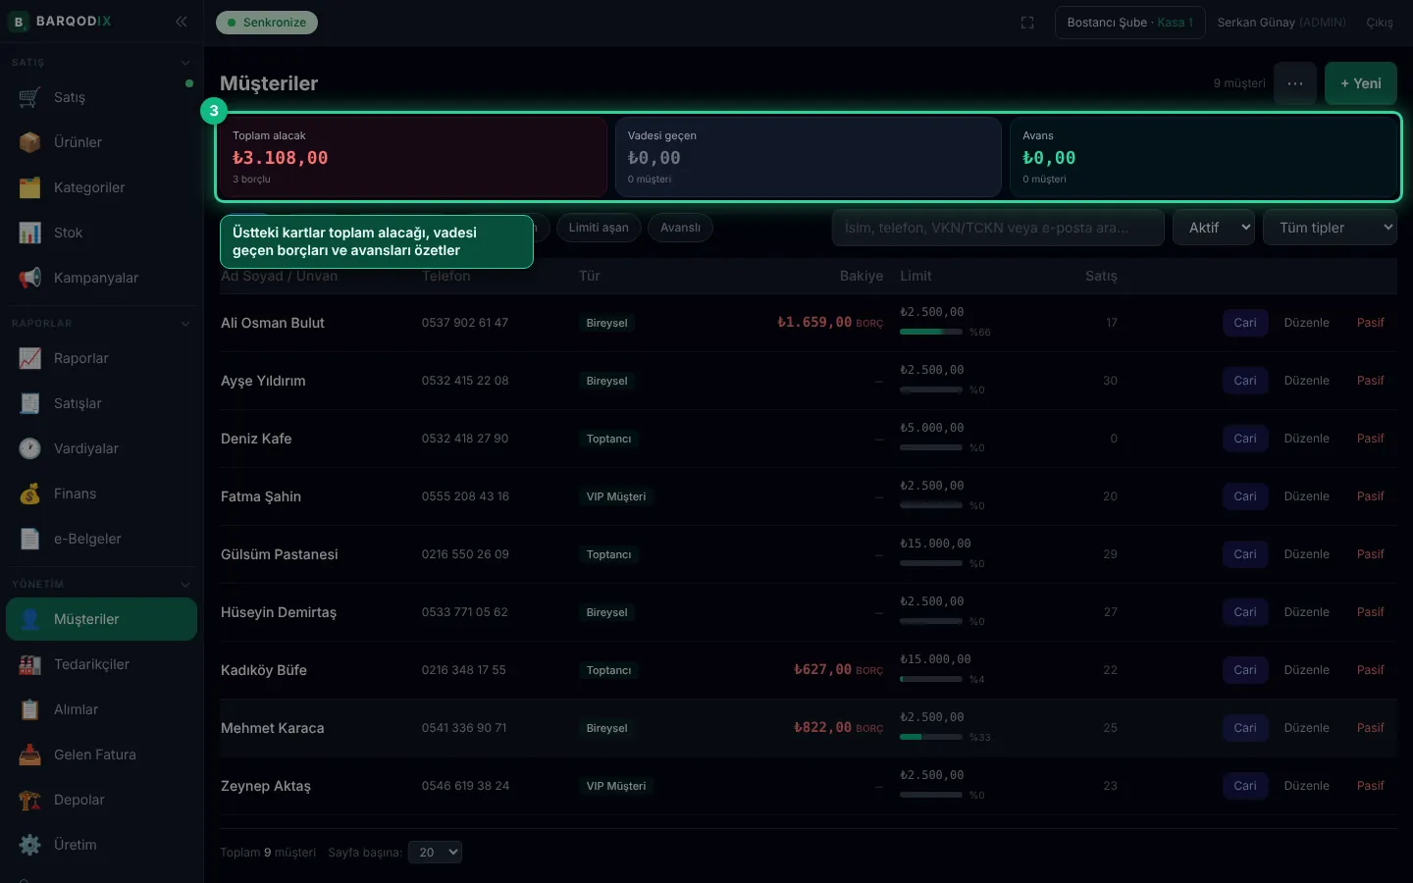Click the e-Belgeler document icon
The image size is (1413, 883).
29,539
